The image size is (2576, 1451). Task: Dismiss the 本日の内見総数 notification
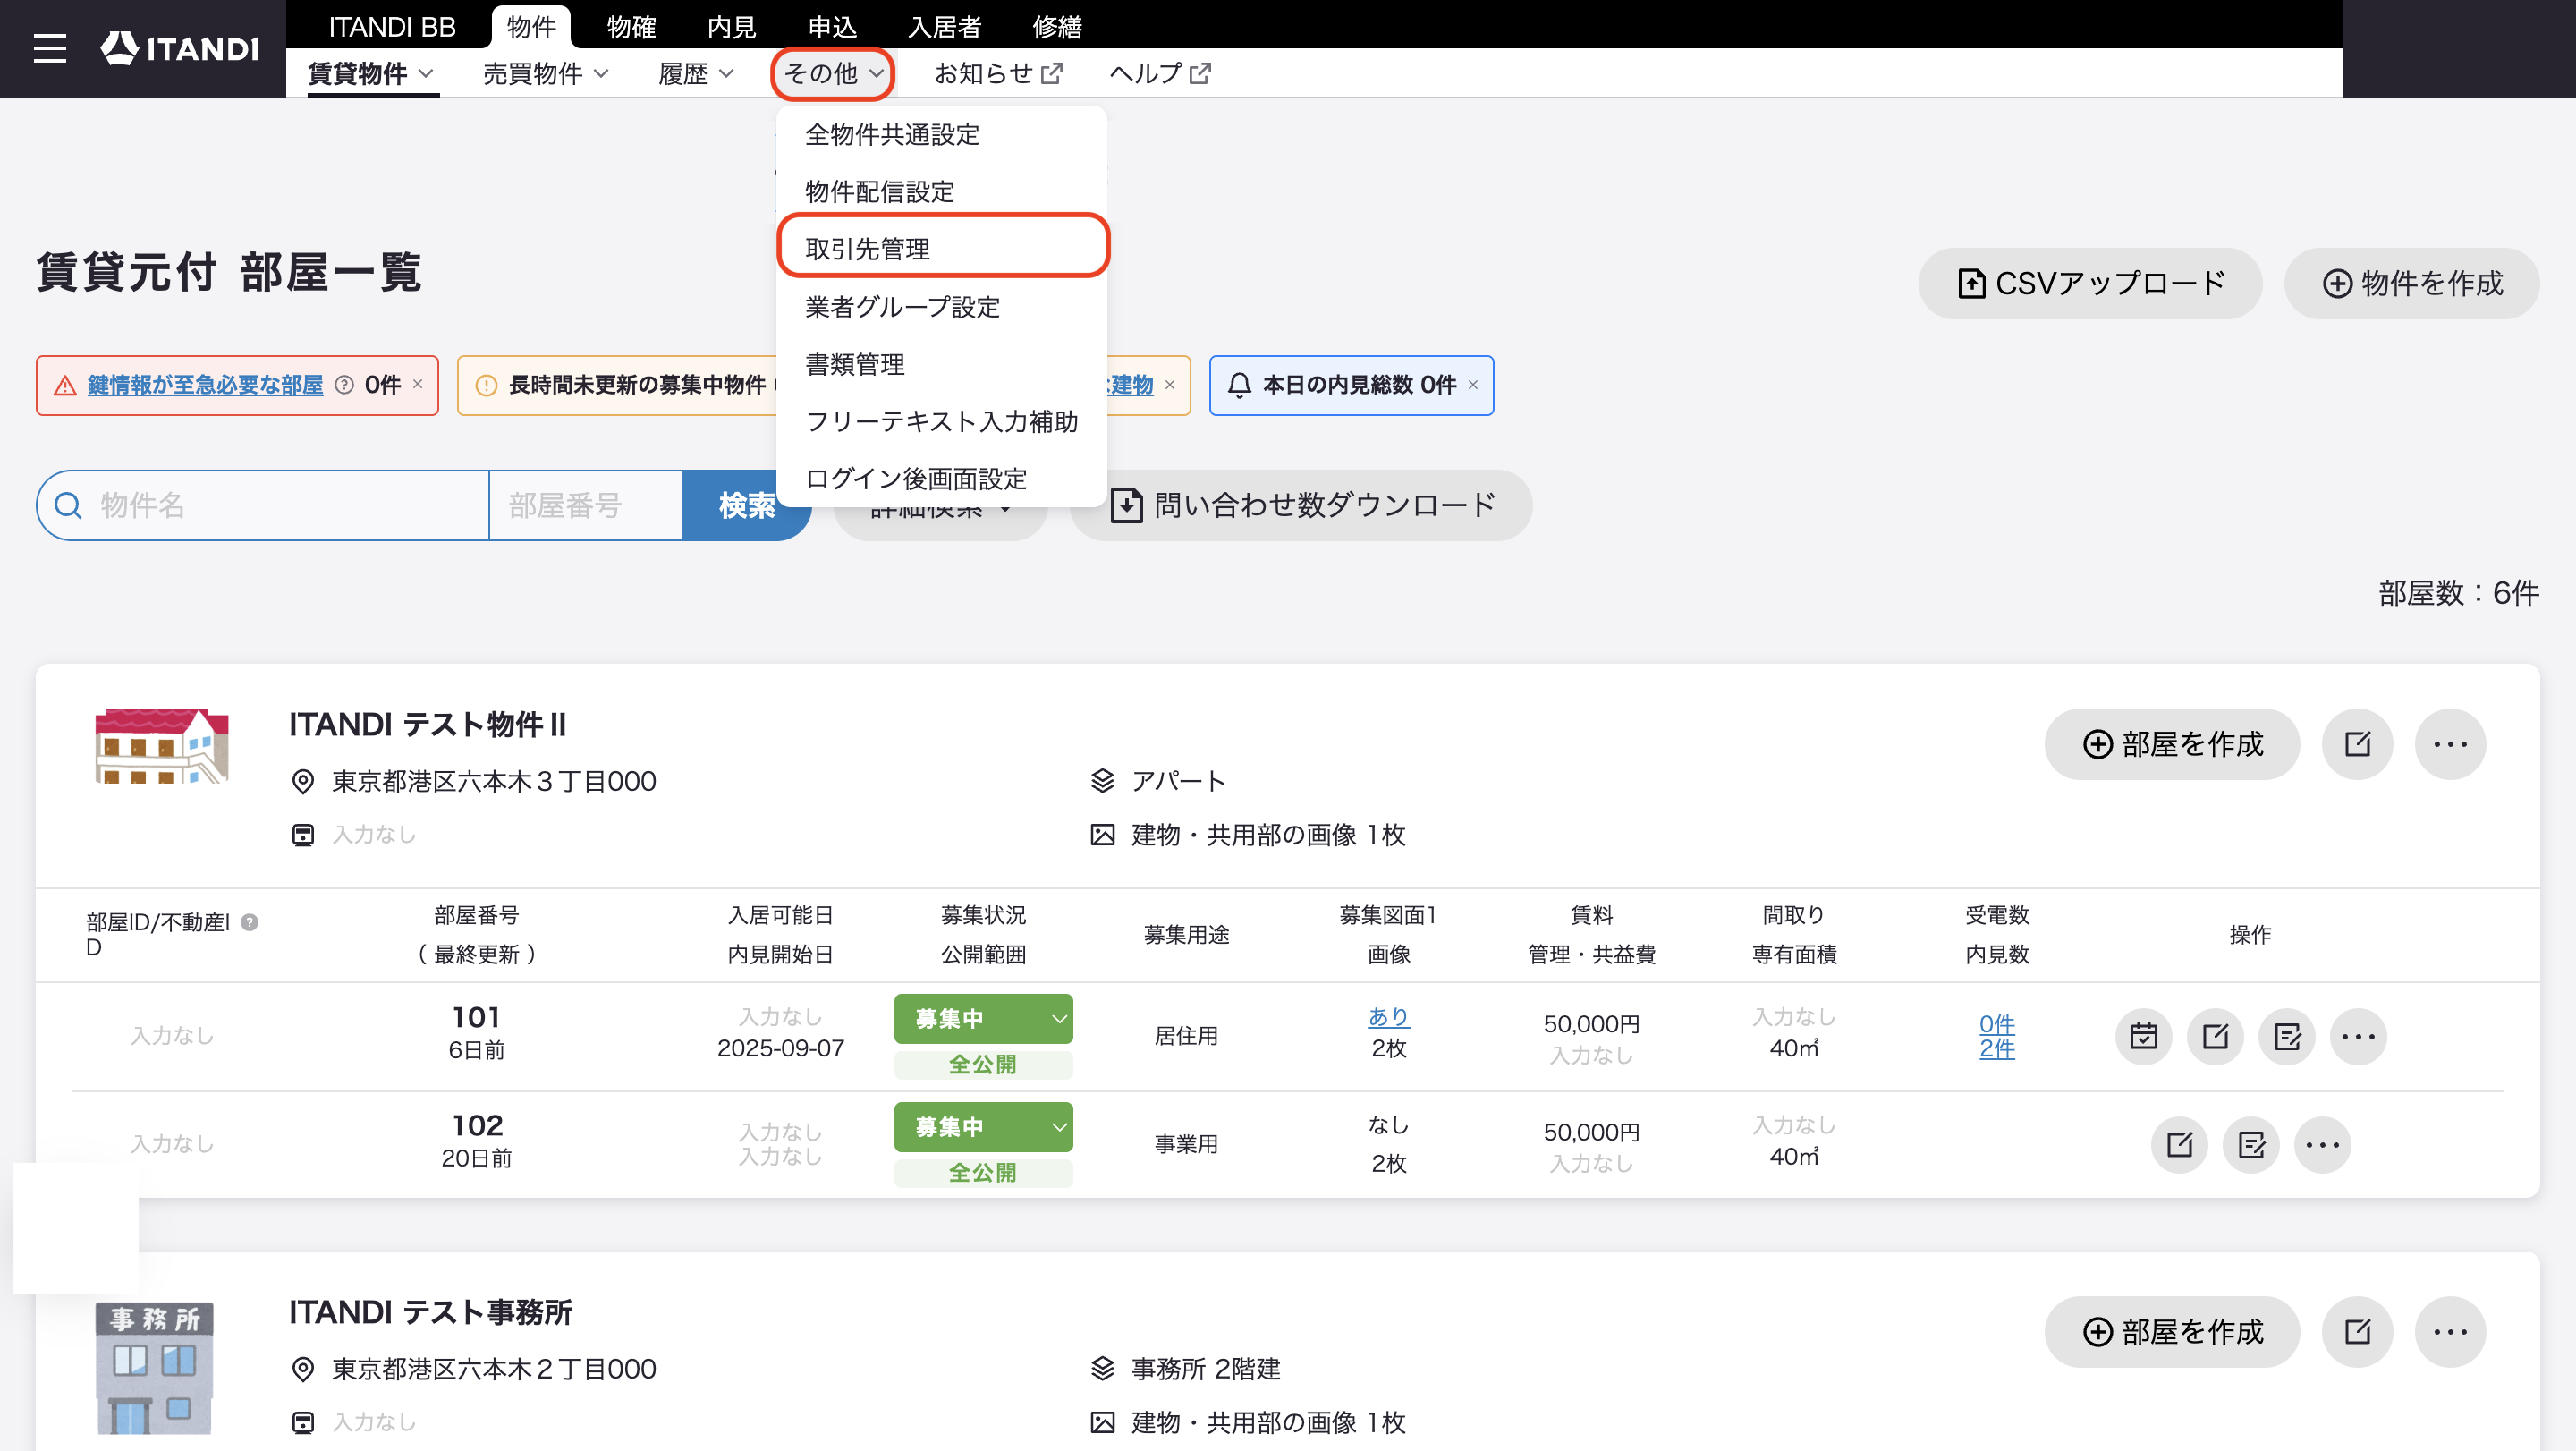(x=1473, y=385)
